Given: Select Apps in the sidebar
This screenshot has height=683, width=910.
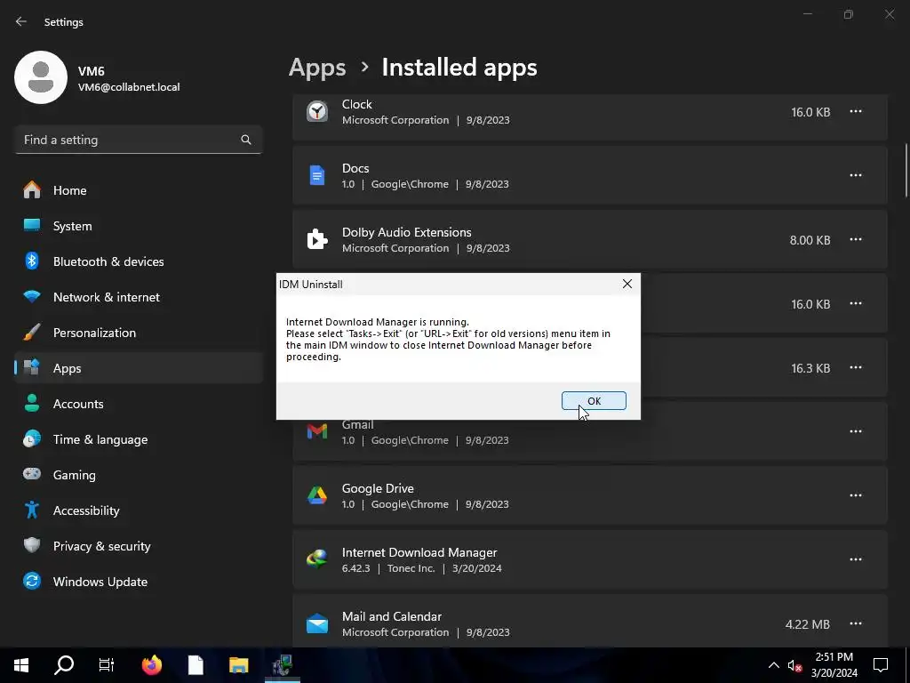Looking at the screenshot, I should (138, 368).
